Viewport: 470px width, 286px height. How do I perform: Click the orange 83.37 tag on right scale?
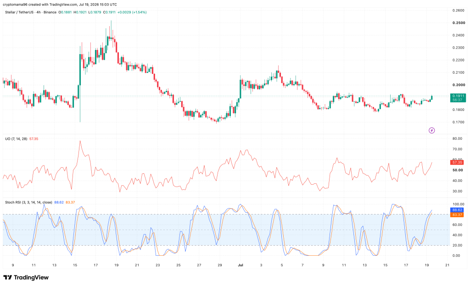click(x=457, y=215)
